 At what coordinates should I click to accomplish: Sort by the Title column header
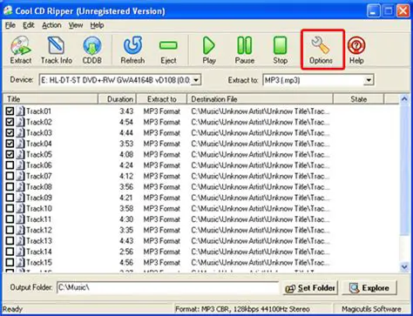click(x=51, y=99)
